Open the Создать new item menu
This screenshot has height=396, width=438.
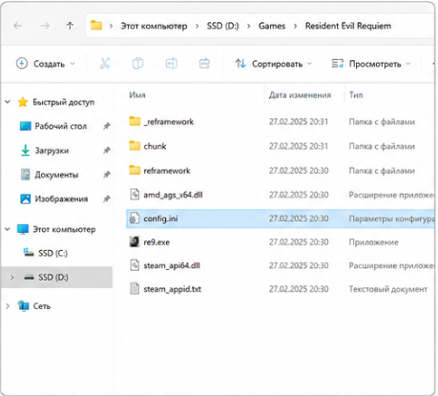point(46,64)
